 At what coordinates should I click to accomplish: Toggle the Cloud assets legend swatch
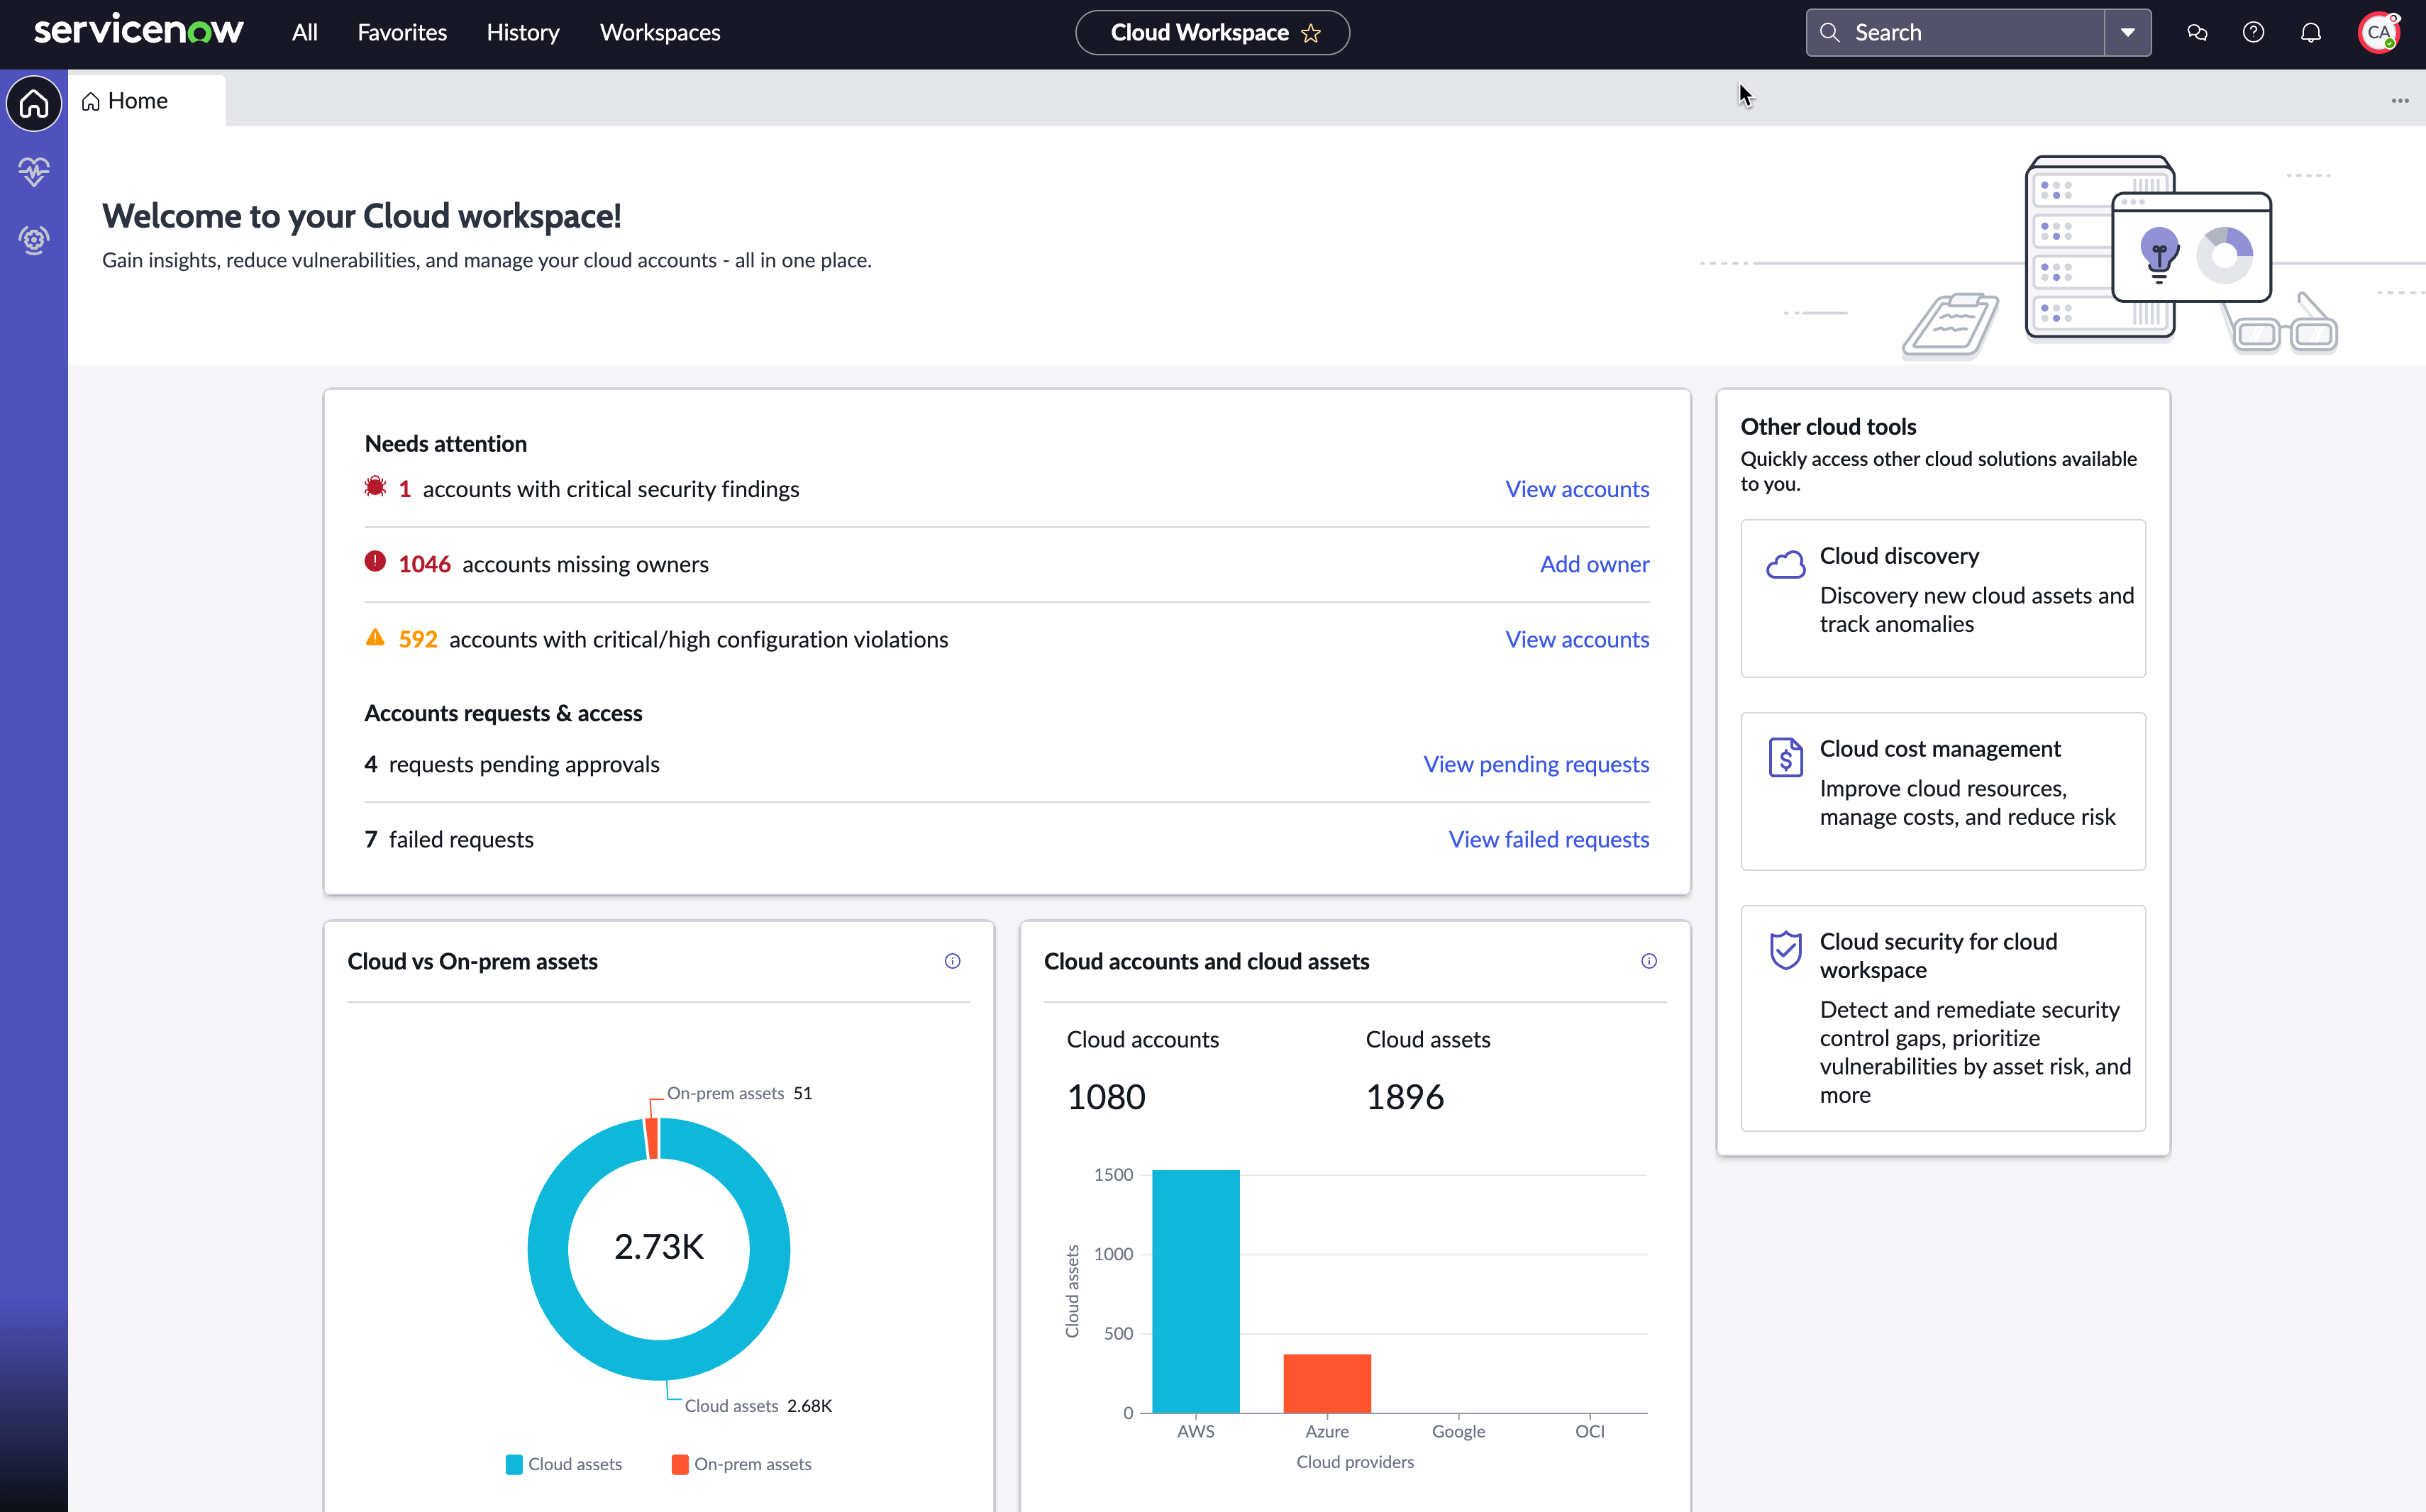click(514, 1464)
